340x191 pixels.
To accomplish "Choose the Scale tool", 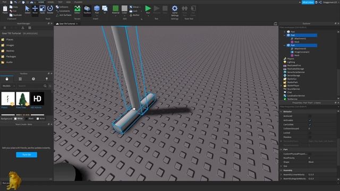I will [x=42, y=10].
